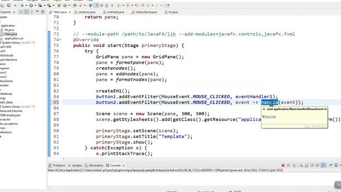
Task: Click the Open Type folder icon
Action: [75, 5]
